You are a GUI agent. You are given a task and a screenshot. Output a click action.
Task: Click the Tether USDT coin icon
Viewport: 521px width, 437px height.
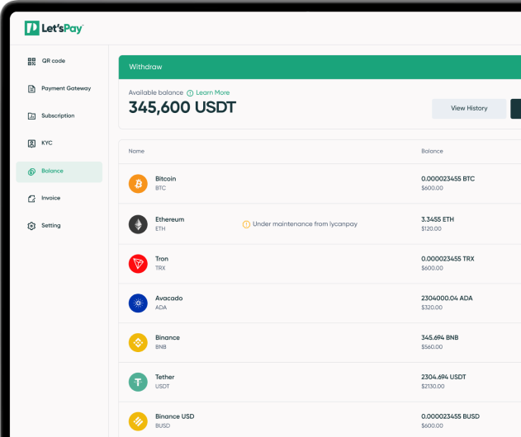(138, 382)
